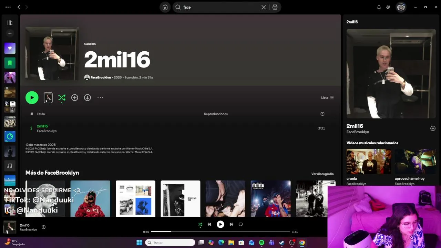Toggle shuffle in the player bar
441x248 pixels.
[x=200, y=225]
